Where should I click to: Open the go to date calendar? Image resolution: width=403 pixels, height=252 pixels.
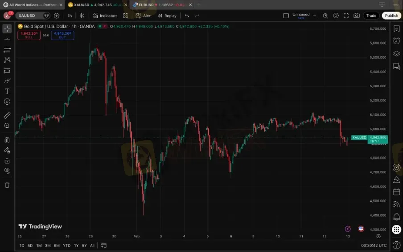coord(103,245)
